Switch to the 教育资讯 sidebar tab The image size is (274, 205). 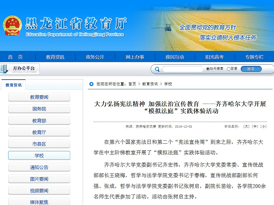click(13, 85)
